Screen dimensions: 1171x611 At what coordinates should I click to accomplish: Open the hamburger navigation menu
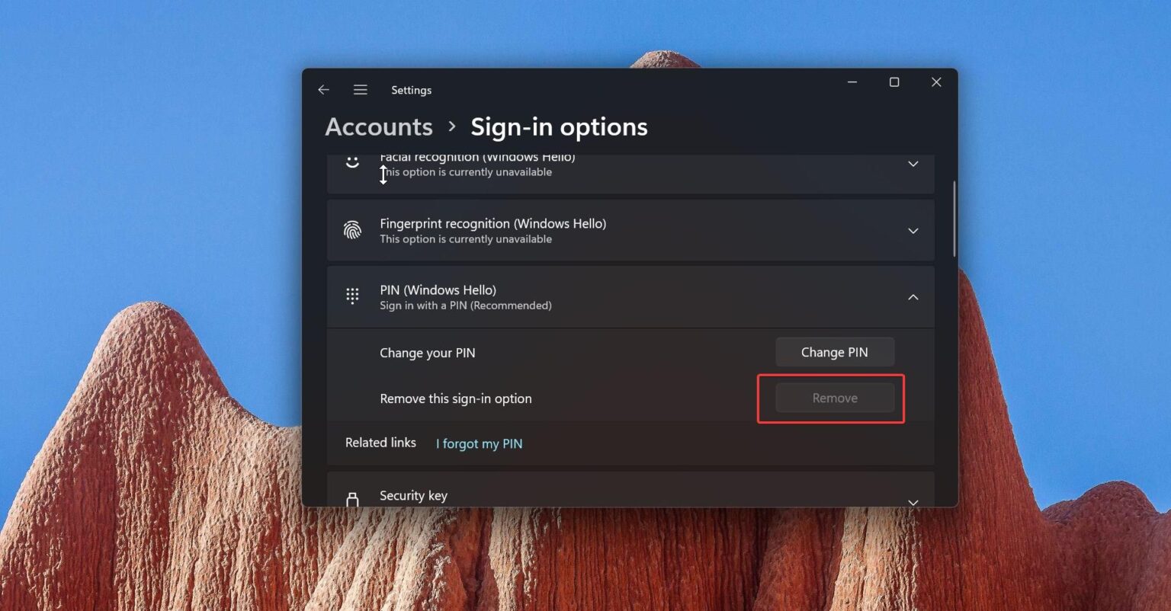pyautogui.click(x=360, y=89)
